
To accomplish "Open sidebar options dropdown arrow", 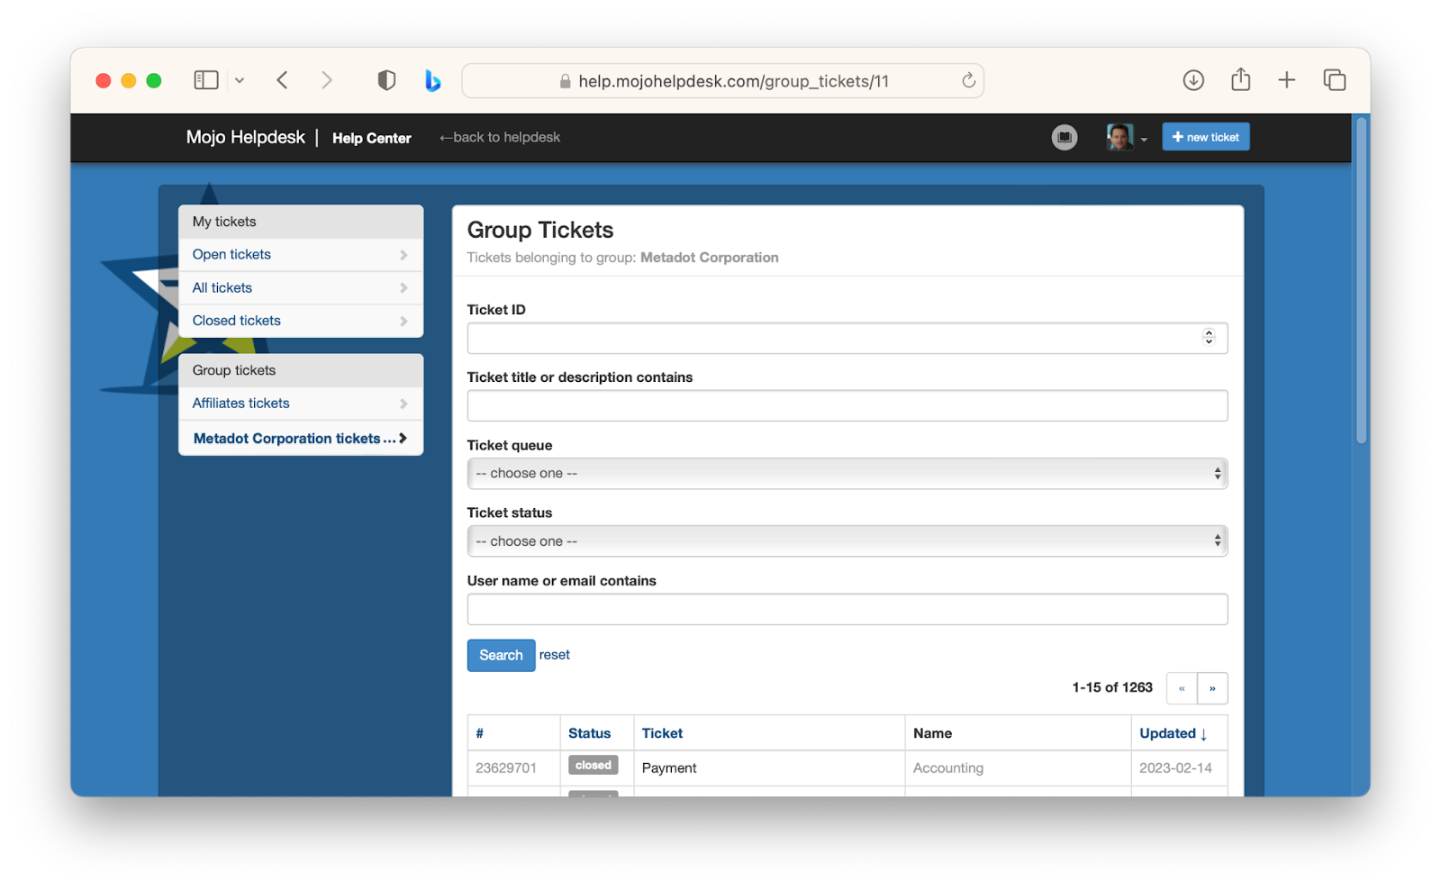I will click(240, 80).
